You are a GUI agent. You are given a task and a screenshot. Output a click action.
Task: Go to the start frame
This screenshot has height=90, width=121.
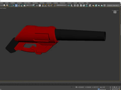tap(110, 87)
